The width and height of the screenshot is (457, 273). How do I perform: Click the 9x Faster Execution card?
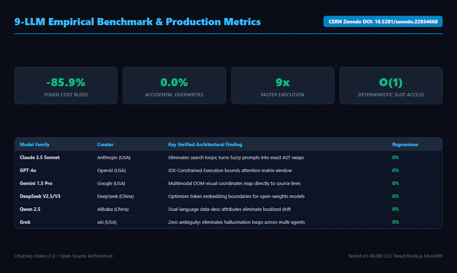pyautogui.click(x=283, y=85)
